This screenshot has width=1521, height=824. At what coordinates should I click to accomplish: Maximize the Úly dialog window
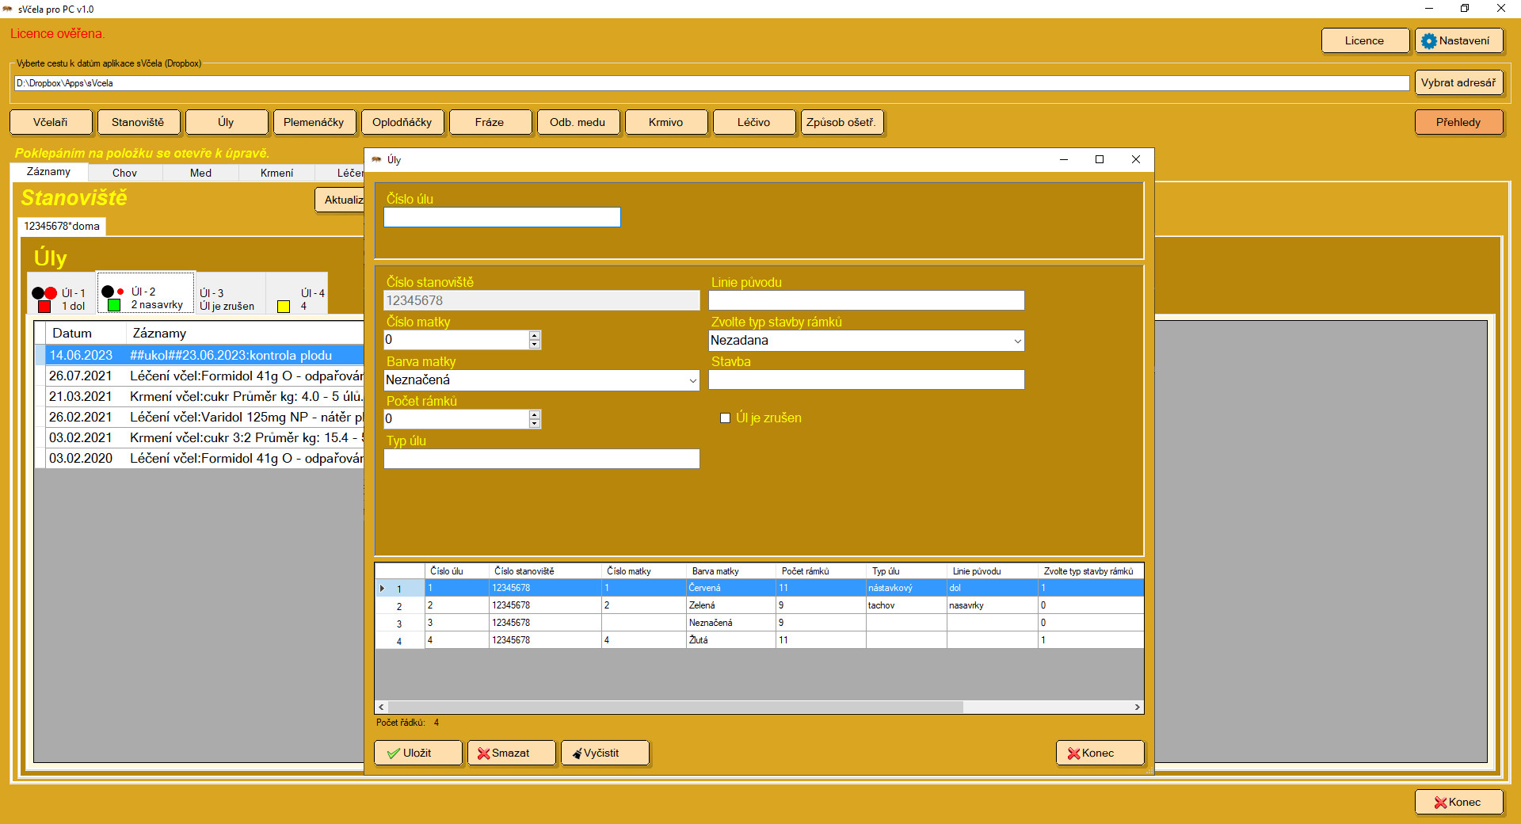coord(1100,159)
